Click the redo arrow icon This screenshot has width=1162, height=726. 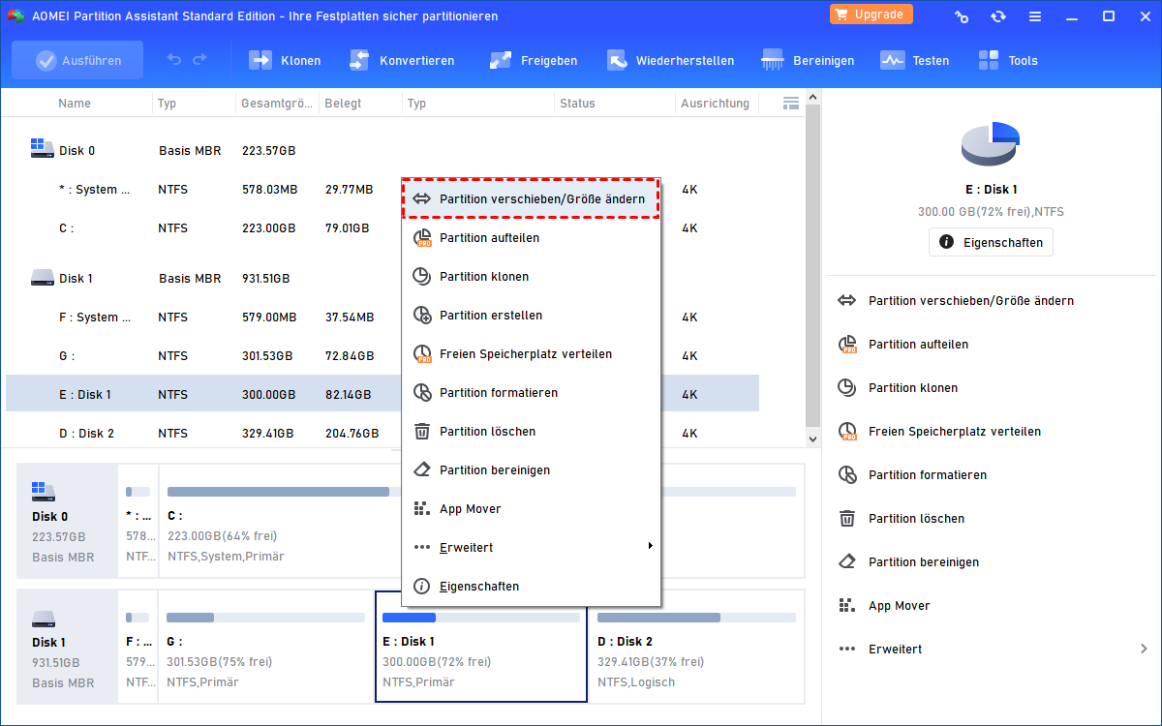pyautogui.click(x=199, y=60)
